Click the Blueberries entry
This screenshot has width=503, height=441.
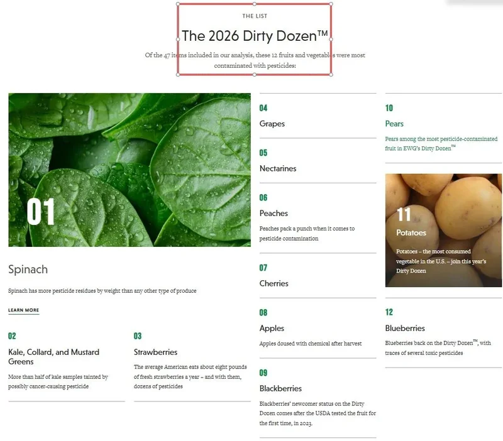coord(405,328)
